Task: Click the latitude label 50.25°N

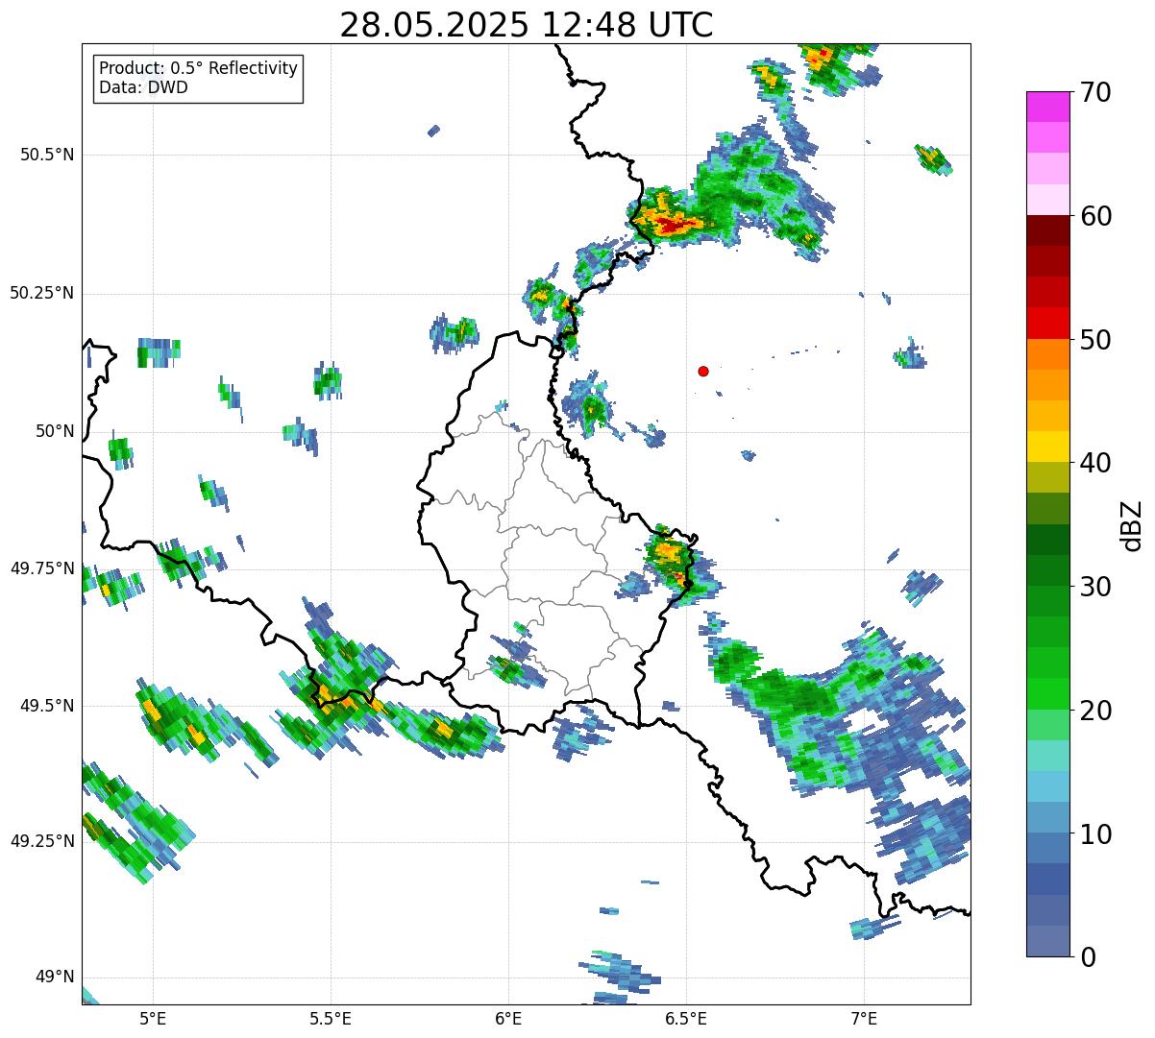Action: pos(41,293)
